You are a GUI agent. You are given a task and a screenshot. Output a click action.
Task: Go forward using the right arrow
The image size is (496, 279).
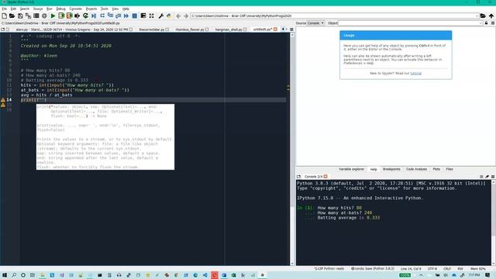pos(186,15)
